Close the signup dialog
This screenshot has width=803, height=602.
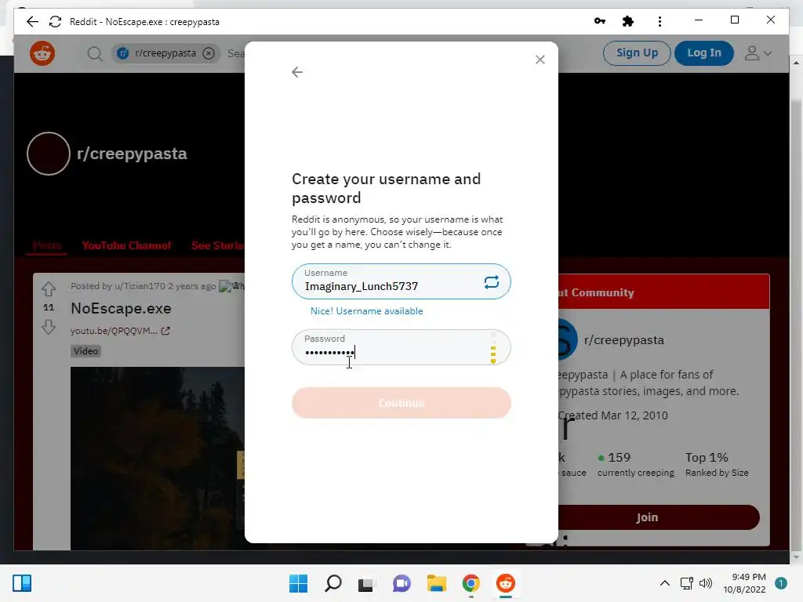(x=540, y=60)
